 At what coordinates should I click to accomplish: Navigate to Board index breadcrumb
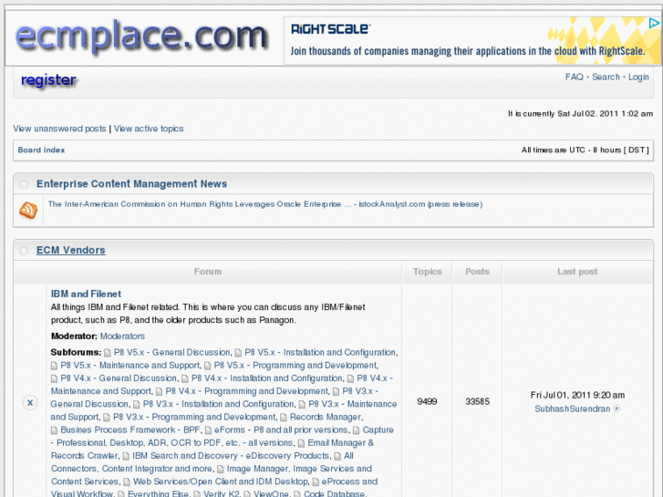41,150
